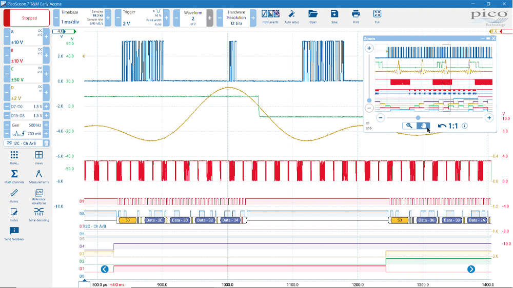Click the Print icon
The width and height of the screenshot is (513, 288).
coord(356,17)
